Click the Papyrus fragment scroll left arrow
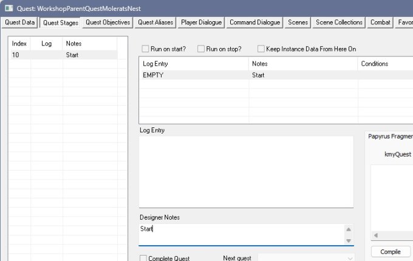 coord(376,236)
